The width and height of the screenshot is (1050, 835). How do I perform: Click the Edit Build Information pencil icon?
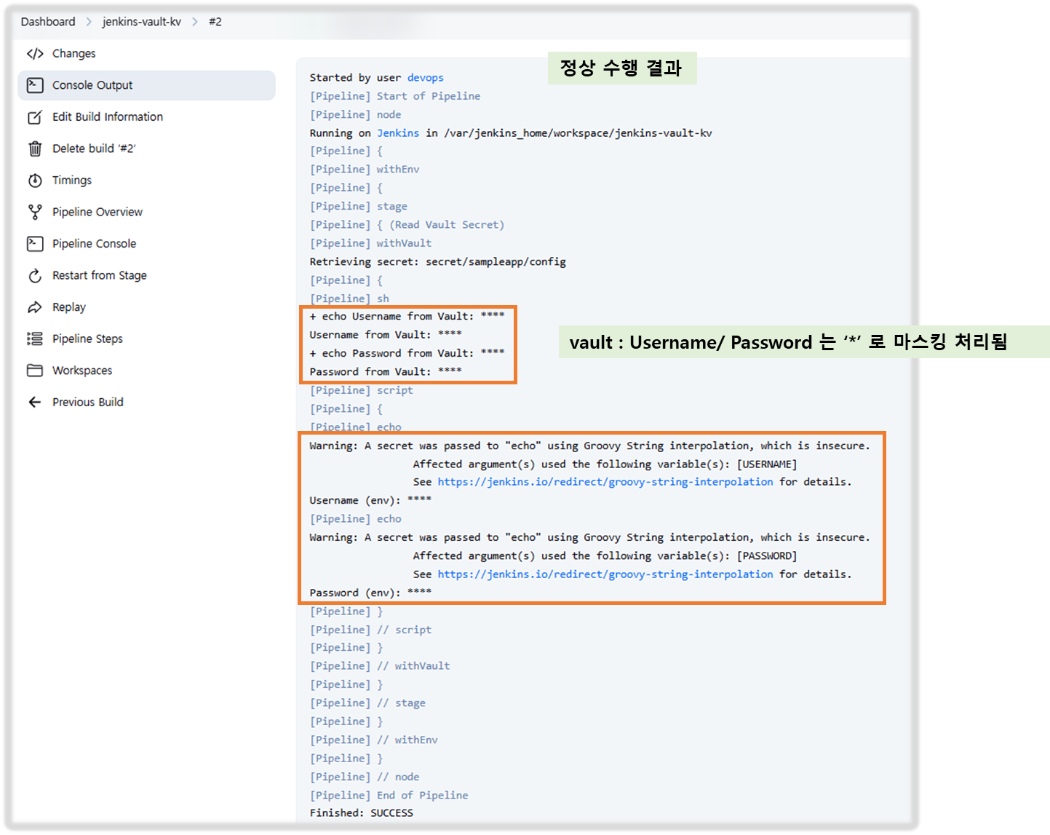click(35, 117)
